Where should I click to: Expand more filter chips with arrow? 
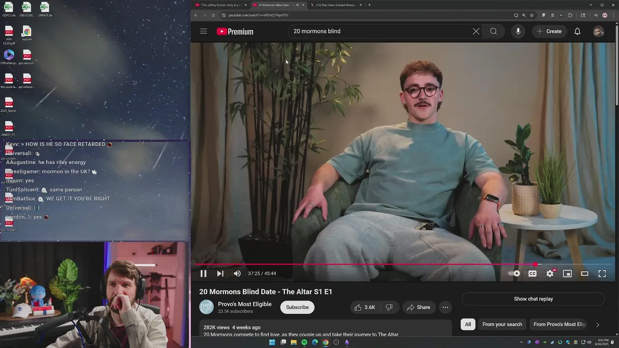tap(598, 324)
